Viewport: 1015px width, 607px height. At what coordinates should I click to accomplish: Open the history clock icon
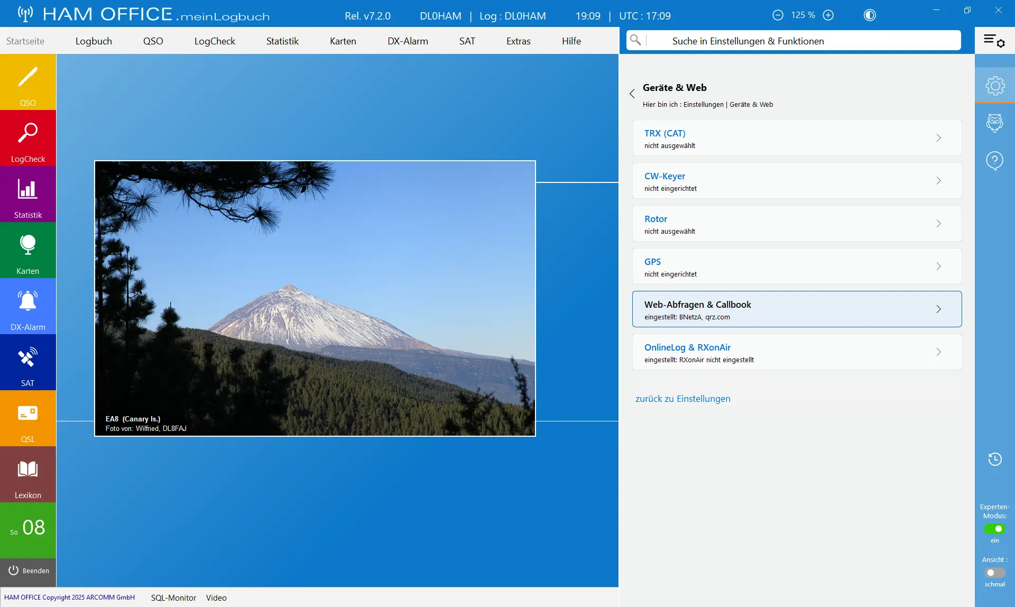click(994, 459)
